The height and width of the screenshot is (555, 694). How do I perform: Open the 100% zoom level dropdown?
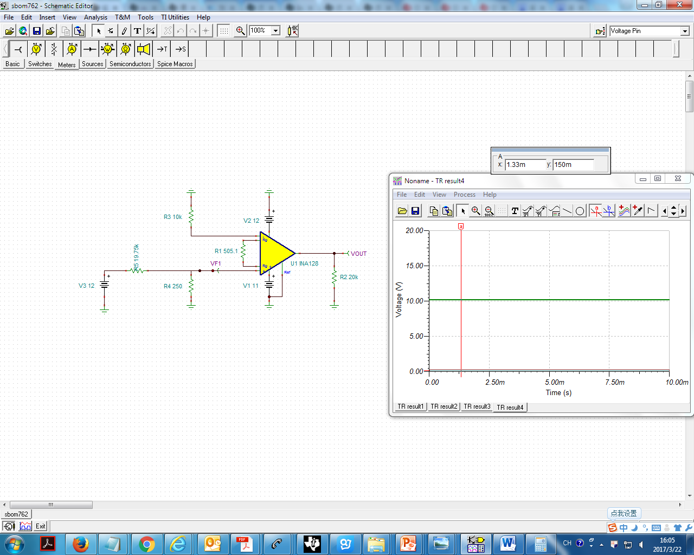point(275,31)
